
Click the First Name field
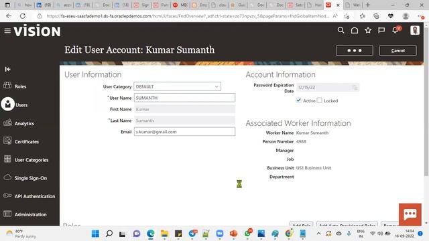coord(184,109)
